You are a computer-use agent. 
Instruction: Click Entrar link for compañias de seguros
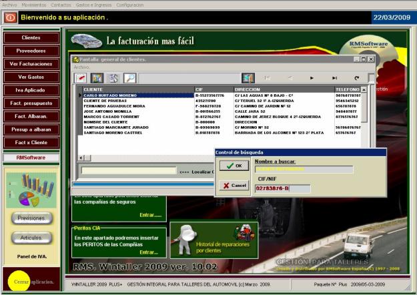coord(151,215)
